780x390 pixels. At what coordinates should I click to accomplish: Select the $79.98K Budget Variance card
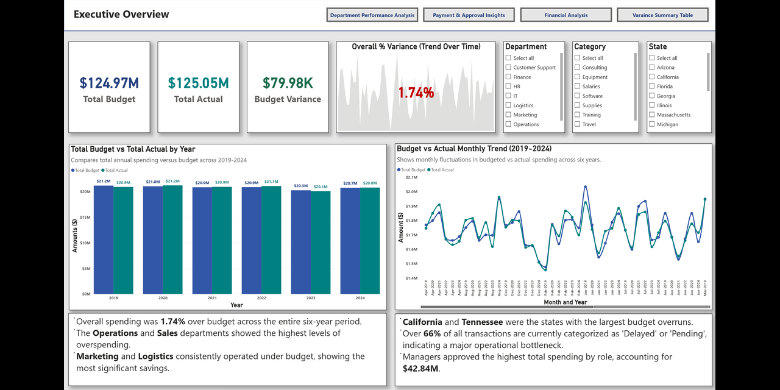coord(288,87)
